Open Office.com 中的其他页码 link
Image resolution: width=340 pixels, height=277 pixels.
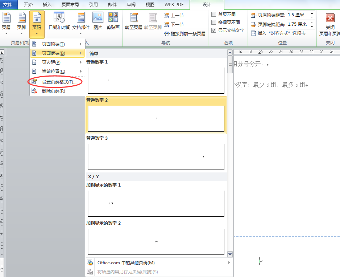(126, 263)
